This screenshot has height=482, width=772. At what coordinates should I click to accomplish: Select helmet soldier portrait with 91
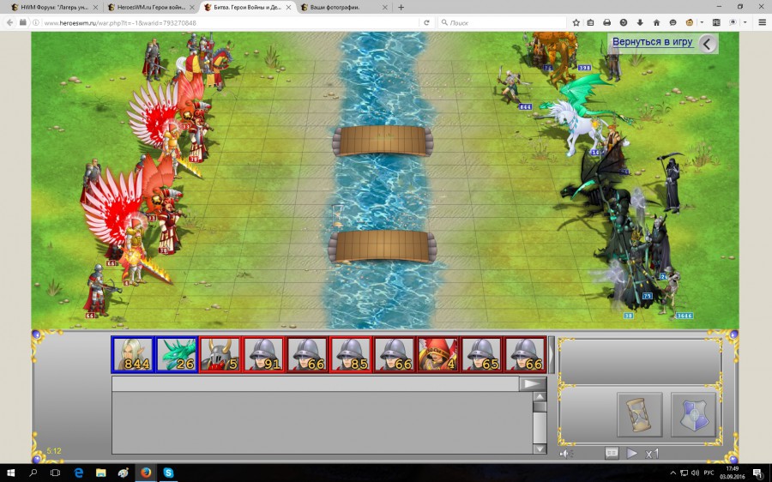pyautogui.click(x=263, y=354)
